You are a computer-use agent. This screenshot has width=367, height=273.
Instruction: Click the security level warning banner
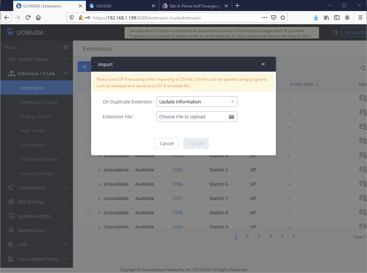click(222, 33)
